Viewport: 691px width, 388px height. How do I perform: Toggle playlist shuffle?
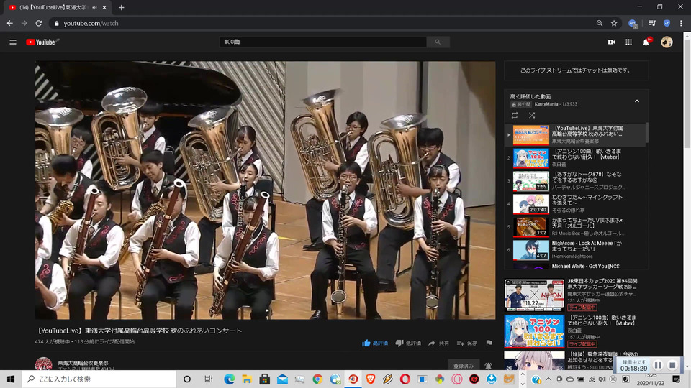point(532,115)
